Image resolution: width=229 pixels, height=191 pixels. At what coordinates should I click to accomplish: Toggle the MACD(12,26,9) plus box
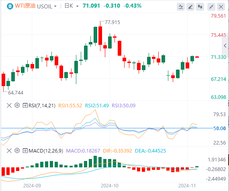point(25,151)
